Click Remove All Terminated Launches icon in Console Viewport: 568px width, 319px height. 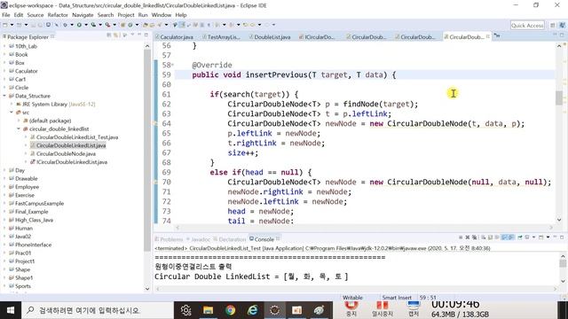point(474,237)
